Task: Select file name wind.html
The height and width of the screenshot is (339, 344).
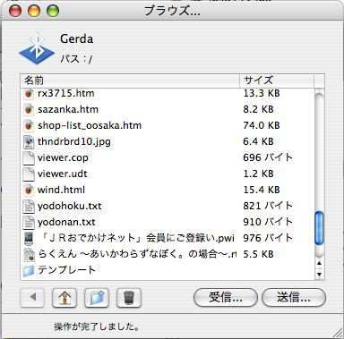Action: pyautogui.click(x=61, y=190)
